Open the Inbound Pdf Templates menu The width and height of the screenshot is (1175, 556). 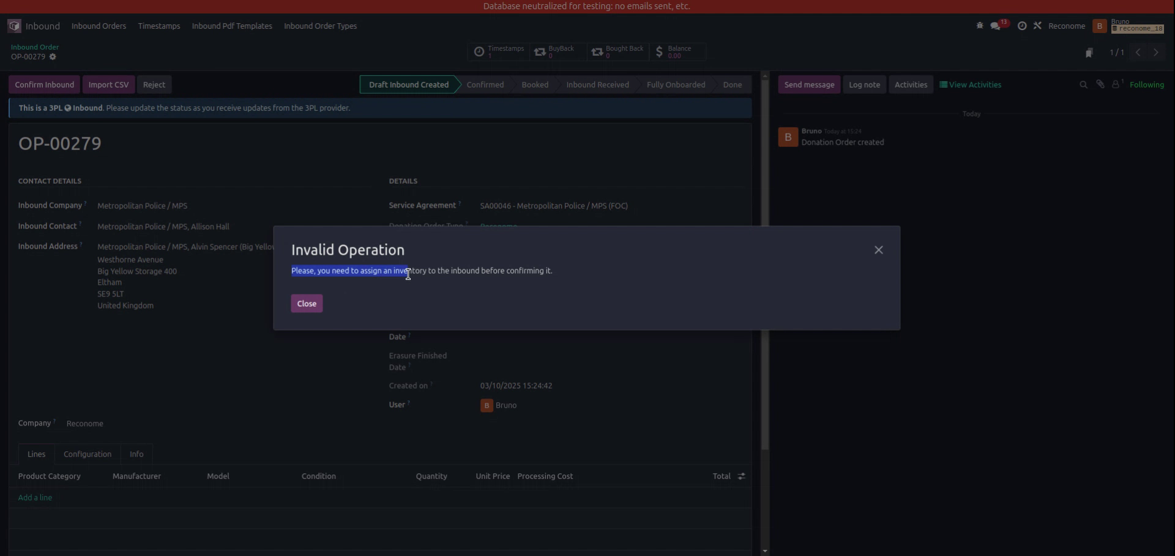pyautogui.click(x=231, y=26)
